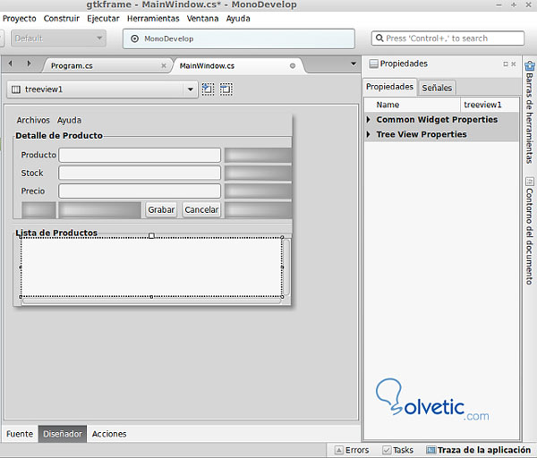Image resolution: width=537 pixels, height=458 pixels.
Task: Switch to the Acciones view
Action: (x=109, y=434)
